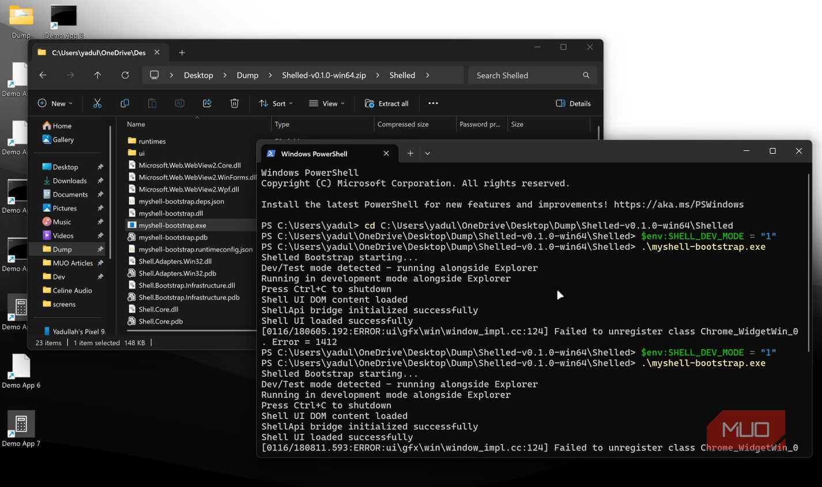Image resolution: width=822 pixels, height=487 pixels.
Task: Click the Extract all button
Action: [386, 103]
